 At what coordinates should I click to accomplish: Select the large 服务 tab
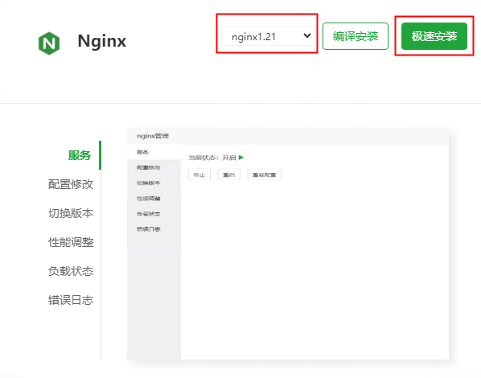(80, 155)
